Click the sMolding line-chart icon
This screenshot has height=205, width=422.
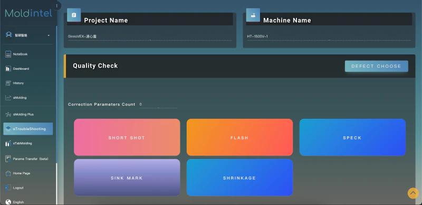(x=8, y=98)
